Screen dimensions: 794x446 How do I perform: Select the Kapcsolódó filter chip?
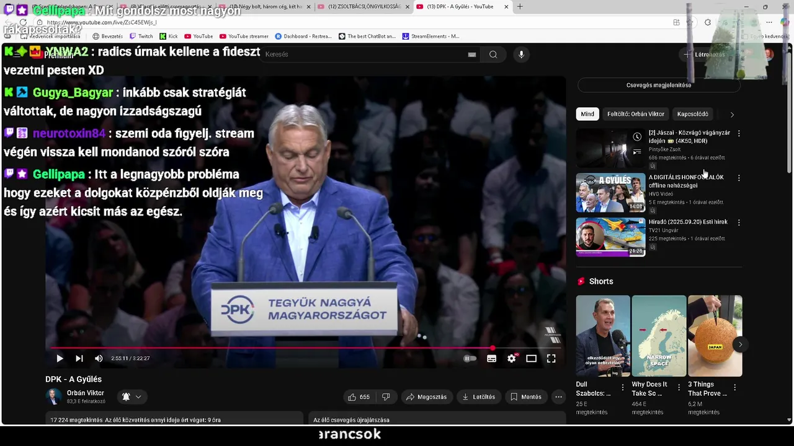[693, 114]
